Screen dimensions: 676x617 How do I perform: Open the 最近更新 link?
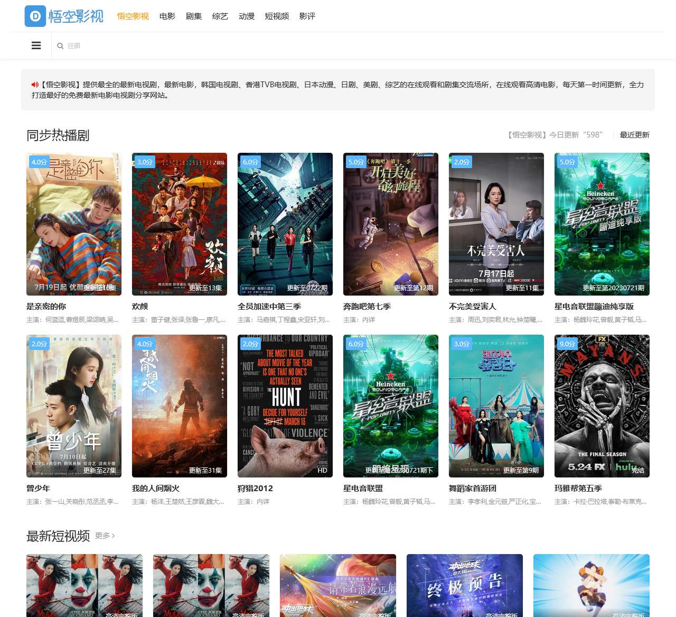point(634,135)
